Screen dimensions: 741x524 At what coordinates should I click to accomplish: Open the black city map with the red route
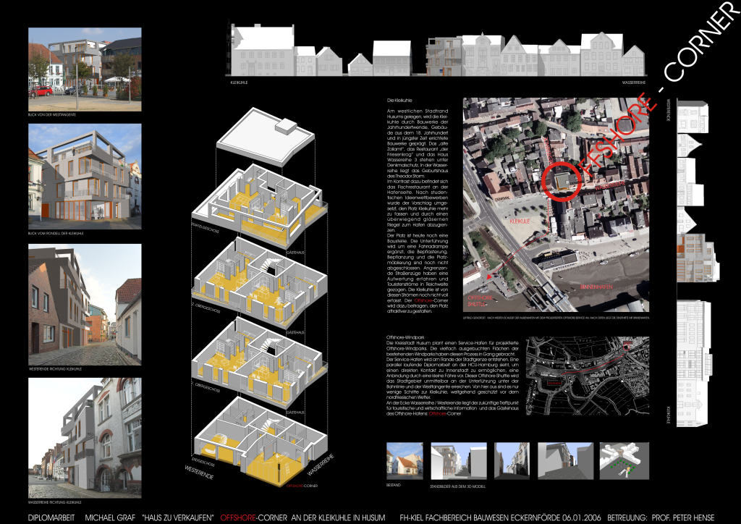[x=588, y=376]
